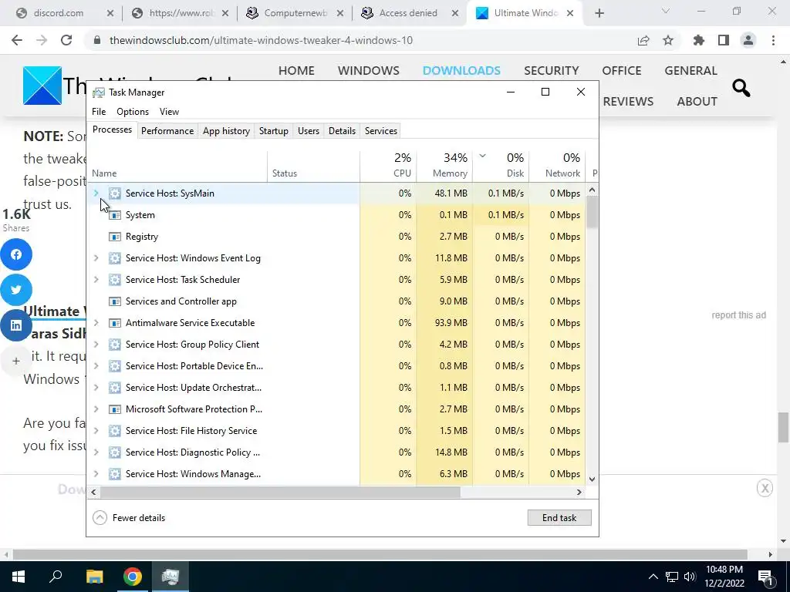Expand Service Host: Windows Event Log
The height and width of the screenshot is (592, 790).
(96, 258)
